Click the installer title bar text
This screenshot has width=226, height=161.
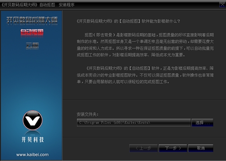coord(38,5)
